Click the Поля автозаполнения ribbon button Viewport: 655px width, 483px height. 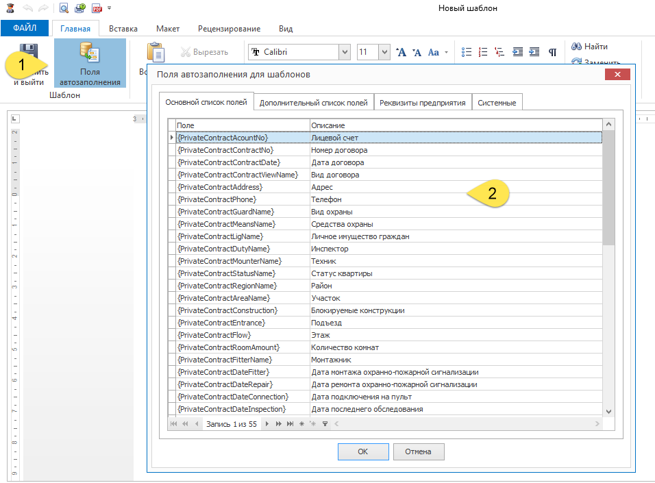pyautogui.click(x=90, y=63)
